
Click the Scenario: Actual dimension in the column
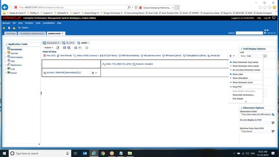[143, 64]
